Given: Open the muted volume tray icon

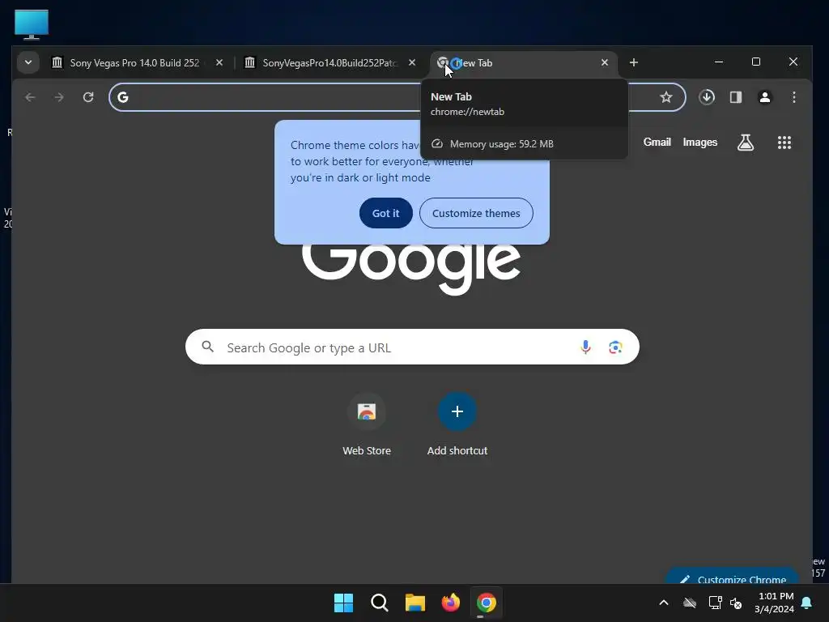Looking at the screenshot, I should click(x=735, y=603).
